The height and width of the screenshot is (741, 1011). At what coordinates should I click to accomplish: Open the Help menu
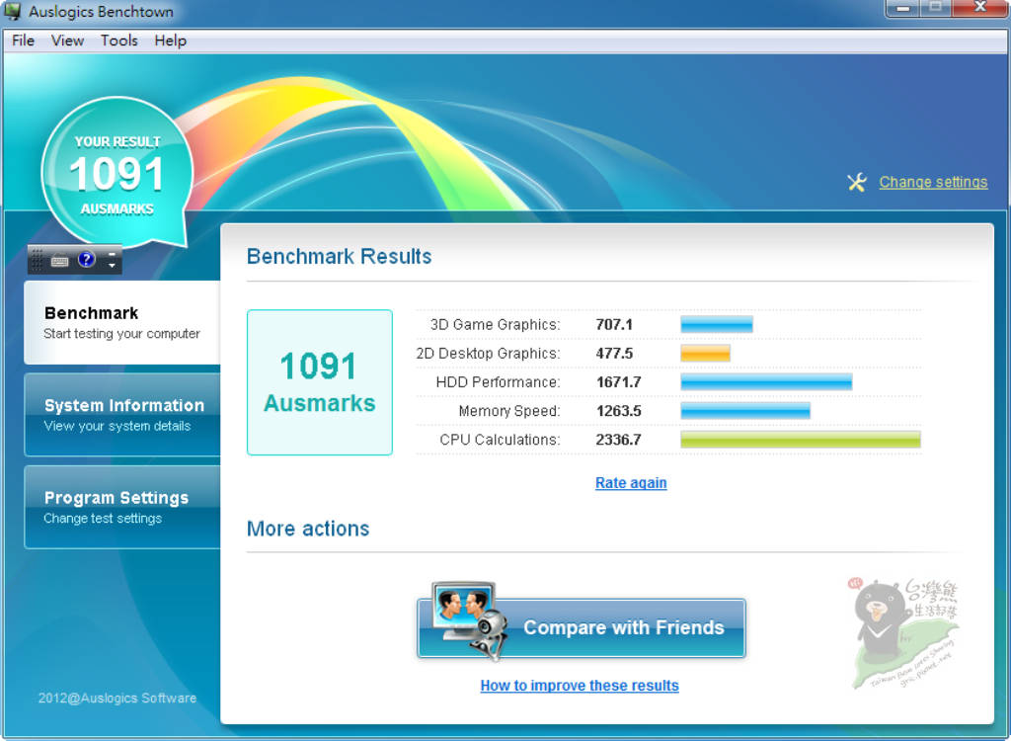point(170,41)
